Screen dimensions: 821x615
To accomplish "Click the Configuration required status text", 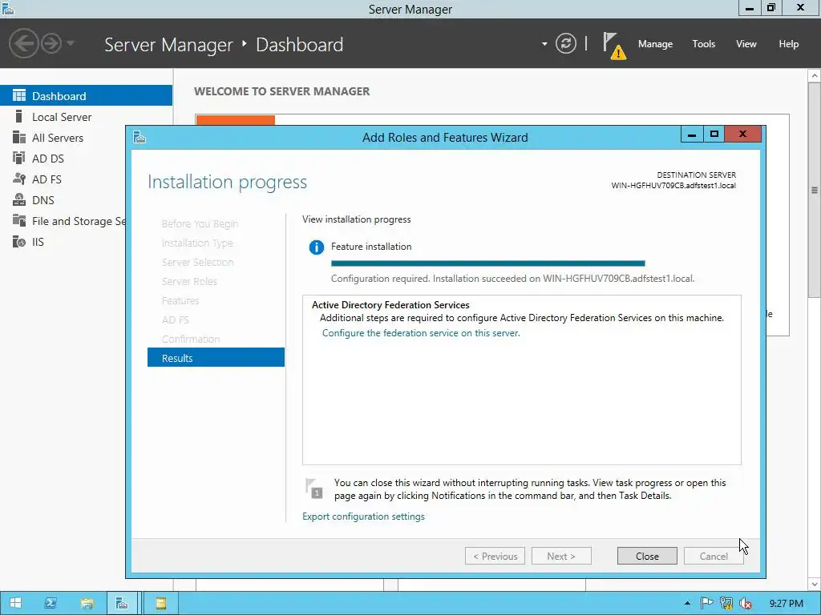I will [512, 279].
